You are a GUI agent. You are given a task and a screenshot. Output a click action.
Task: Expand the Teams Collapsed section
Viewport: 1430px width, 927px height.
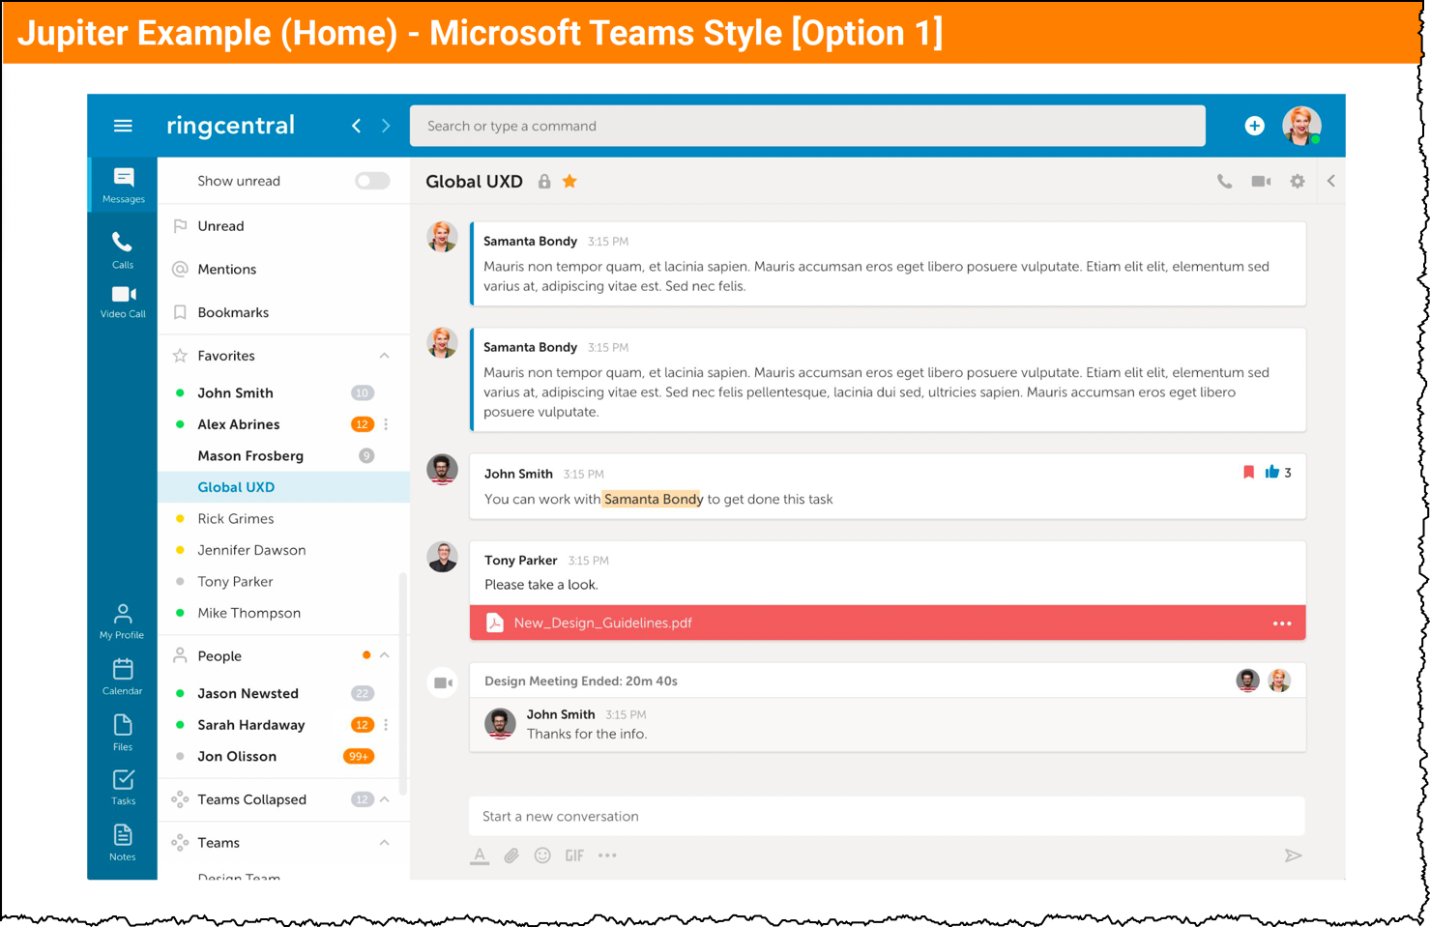pos(385,799)
